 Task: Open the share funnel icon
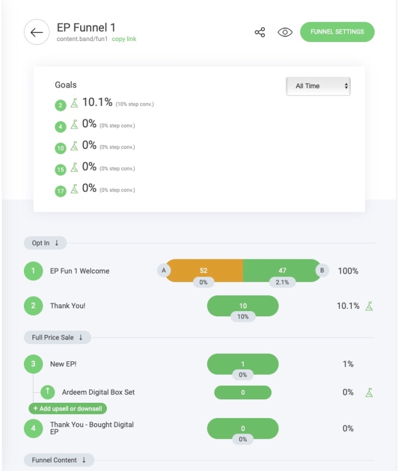pos(260,32)
